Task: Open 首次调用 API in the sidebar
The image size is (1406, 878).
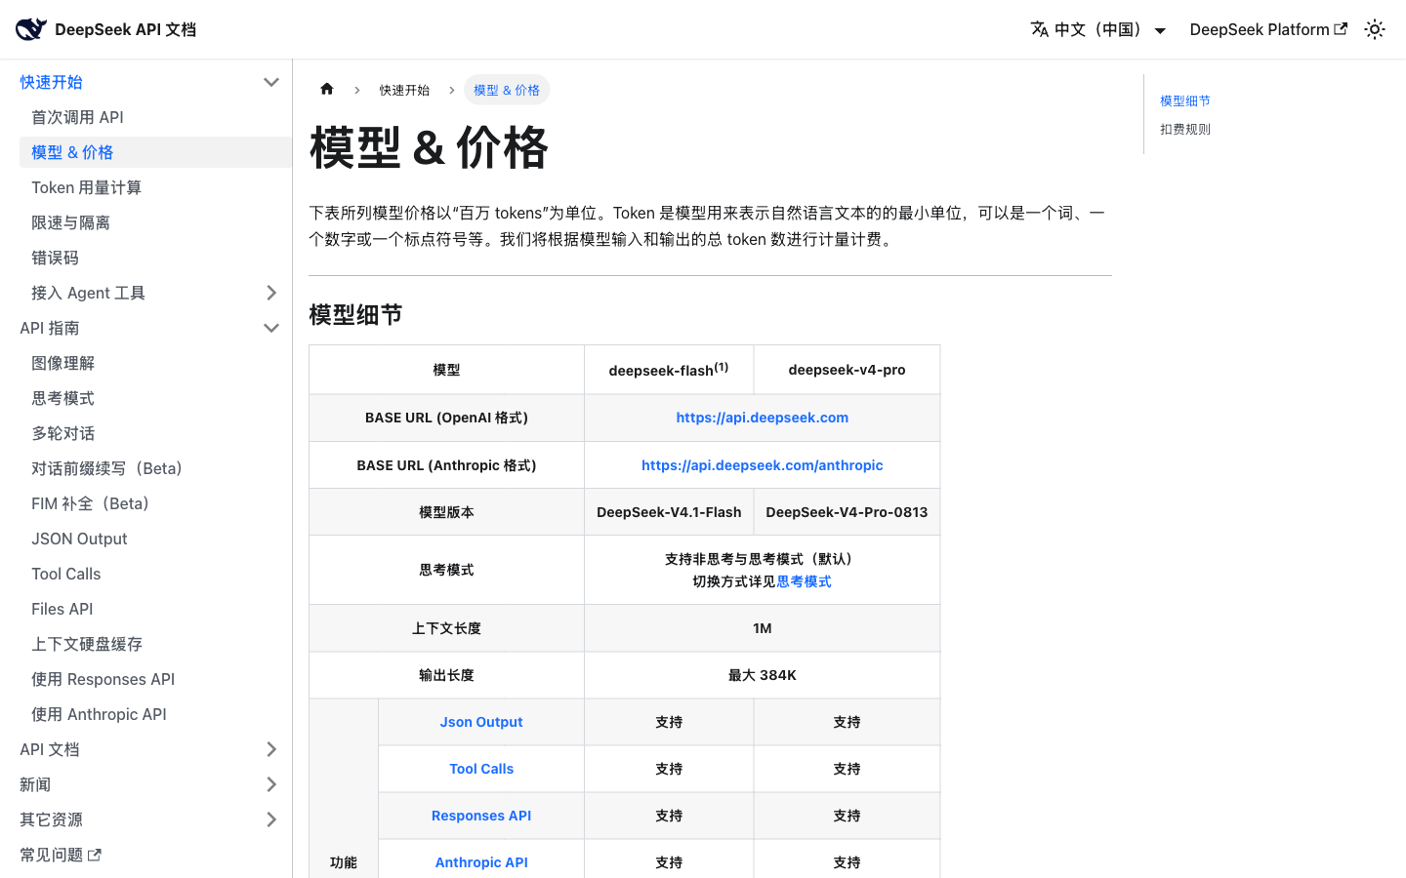Action: [x=155, y=117]
